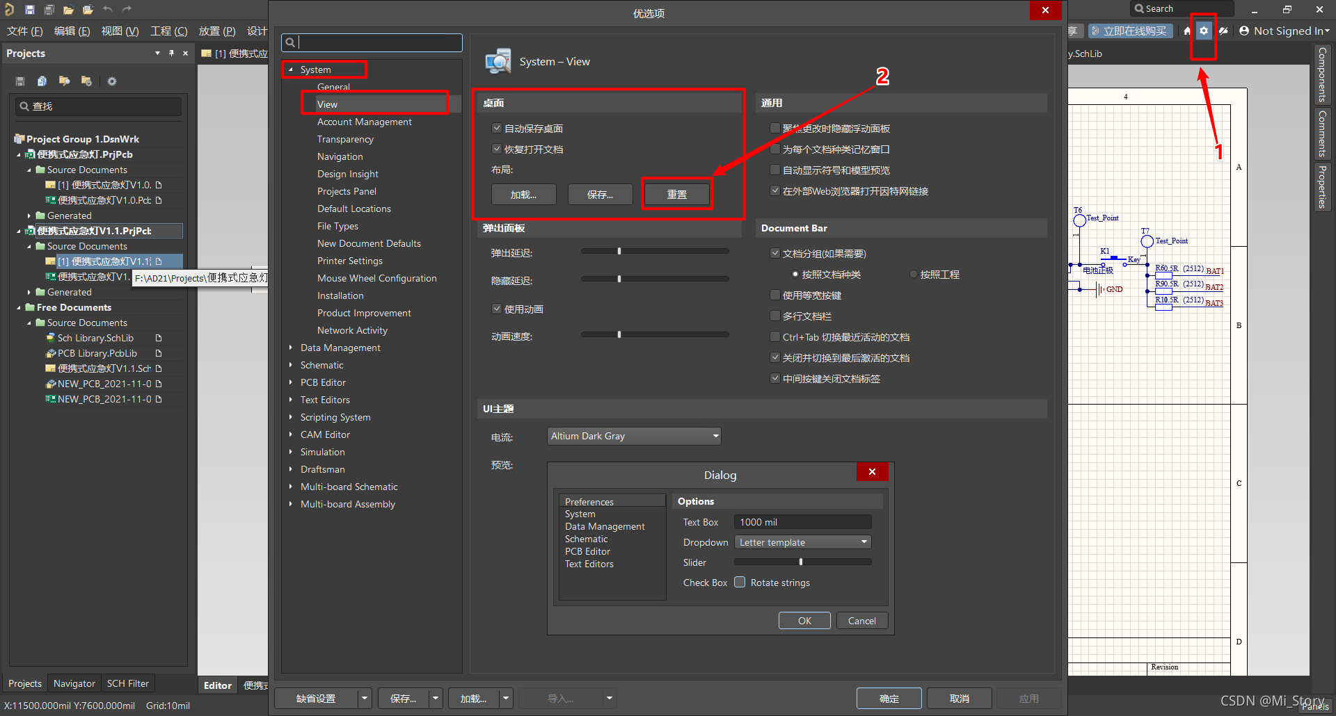Select Sch Library.SchLib file icon
The image size is (1336, 716).
[51, 338]
